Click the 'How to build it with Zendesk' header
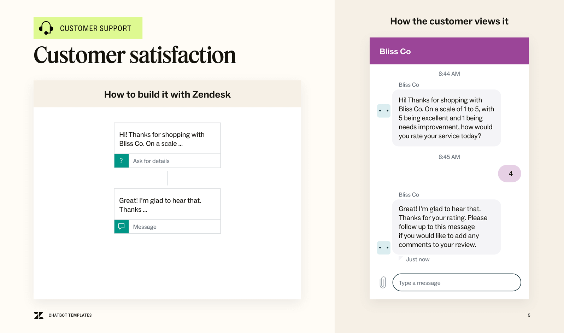The height and width of the screenshot is (333, 564). point(167,94)
